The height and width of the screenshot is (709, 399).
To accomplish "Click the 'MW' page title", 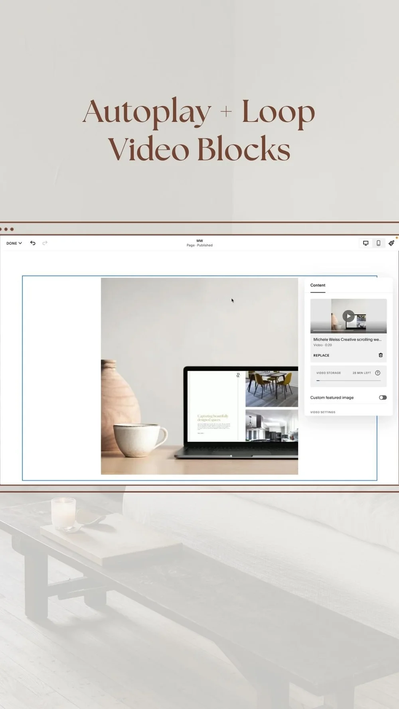I will pos(199,241).
